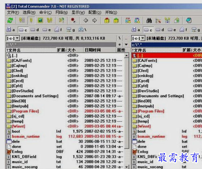Open the 文件(F) menu
Image resolution: width=202 pixels, height=169 pixels.
(13, 13)
